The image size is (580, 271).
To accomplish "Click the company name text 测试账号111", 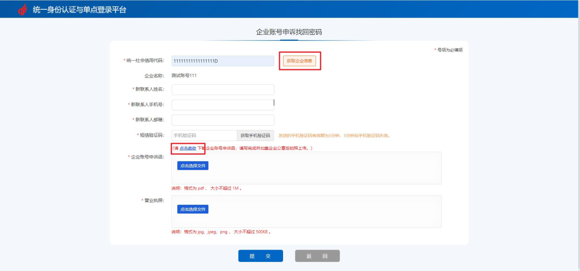I will 184,76.
